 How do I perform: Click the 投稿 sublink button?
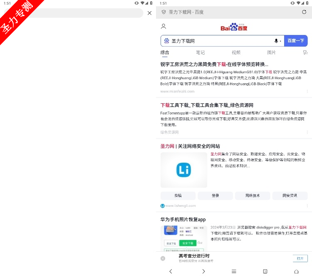coord(178,196)
